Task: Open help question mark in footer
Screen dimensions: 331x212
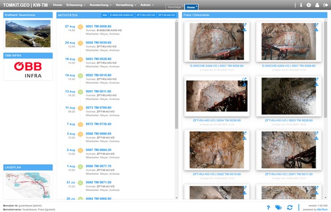Action: coord(268,208)
